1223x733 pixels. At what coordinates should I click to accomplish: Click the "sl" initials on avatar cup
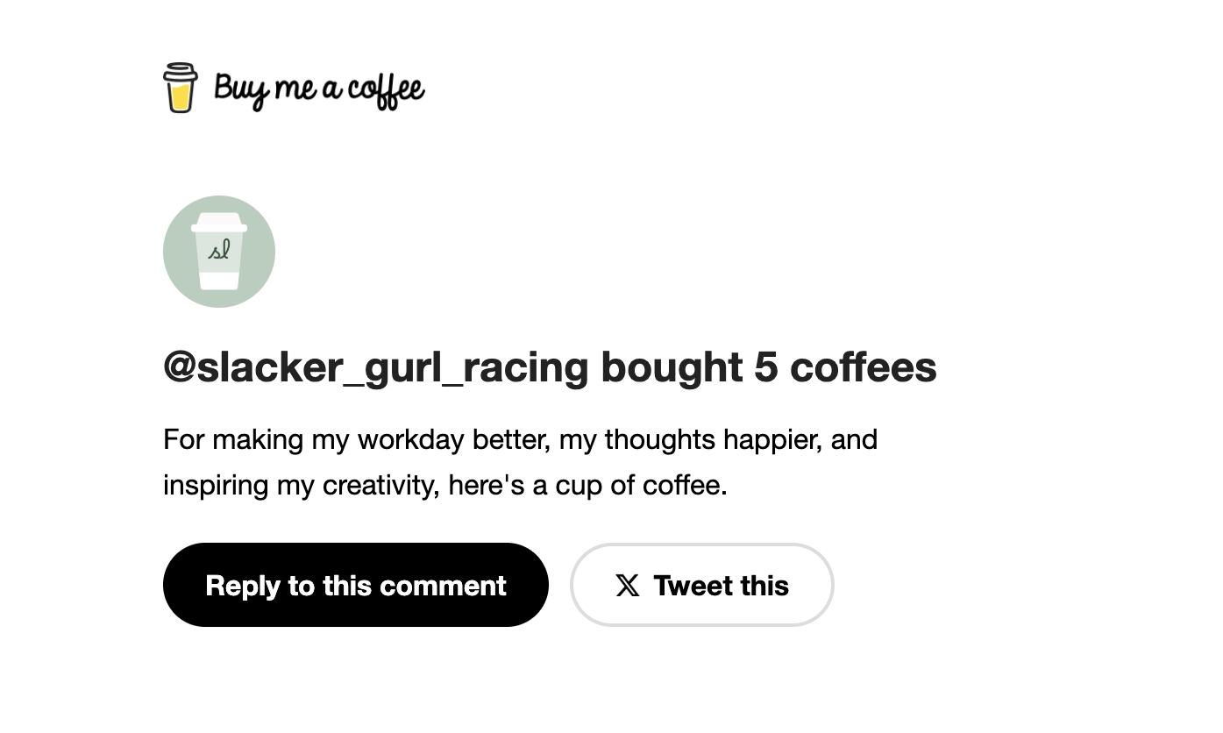[x=219, y=250]
